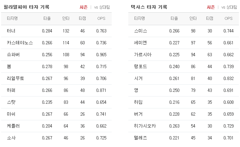240x147 pixels.
Task: Select batter 카스테야노스 row
Action: [56, 43]
